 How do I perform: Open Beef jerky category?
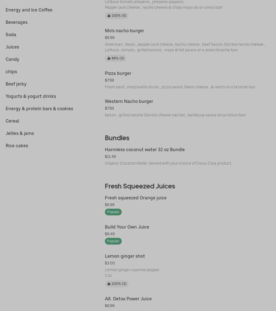[x=16, y=84]
